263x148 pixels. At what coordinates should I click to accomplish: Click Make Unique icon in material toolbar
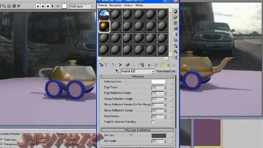click(x=134, y=65)
